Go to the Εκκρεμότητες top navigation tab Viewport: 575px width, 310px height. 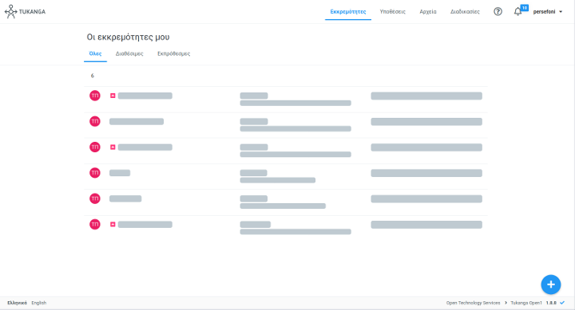pos(348,12)
